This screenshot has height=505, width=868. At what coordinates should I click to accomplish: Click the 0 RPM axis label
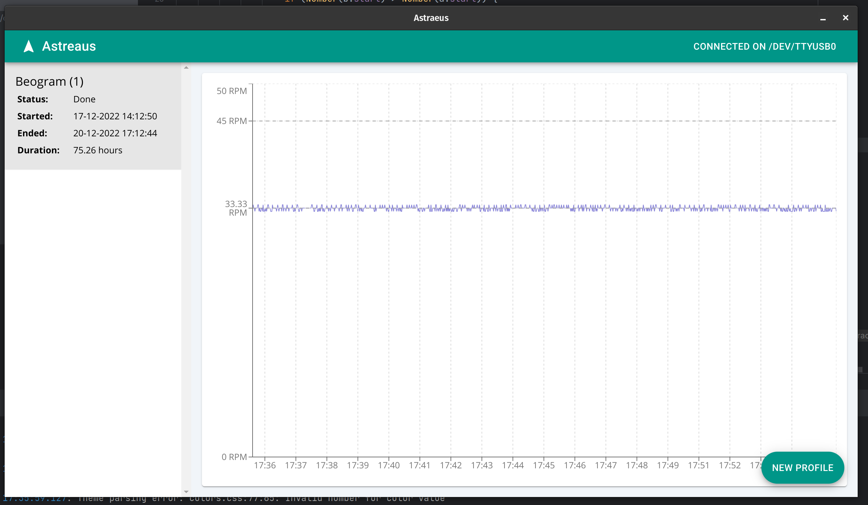(234, 457)
